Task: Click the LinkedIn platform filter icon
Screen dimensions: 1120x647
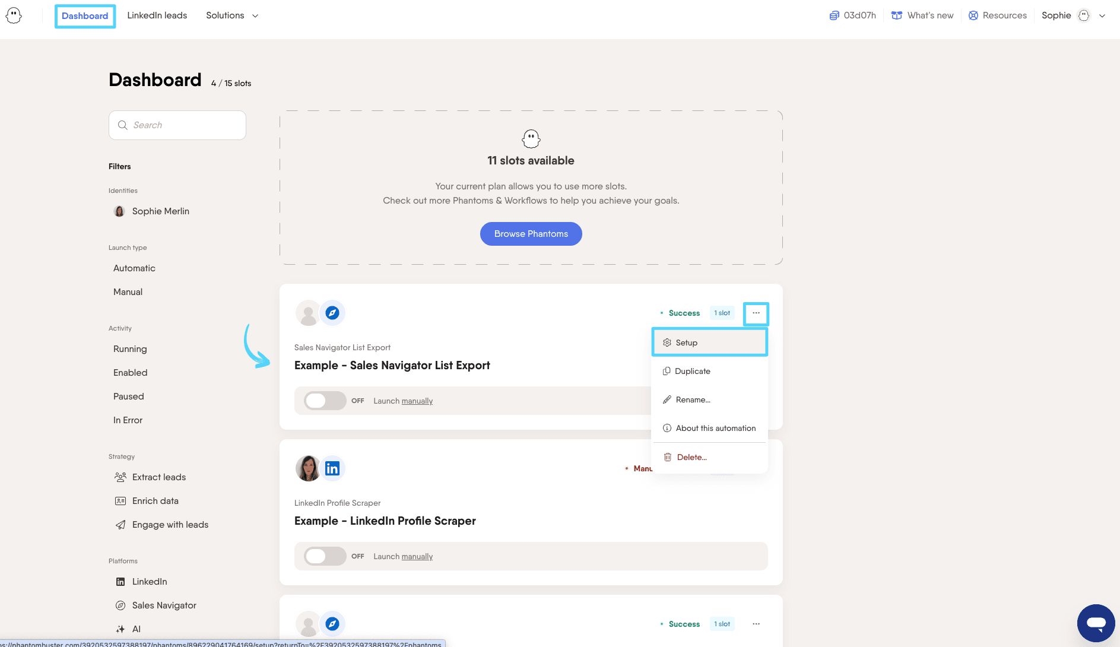Action: pos(120,582)
